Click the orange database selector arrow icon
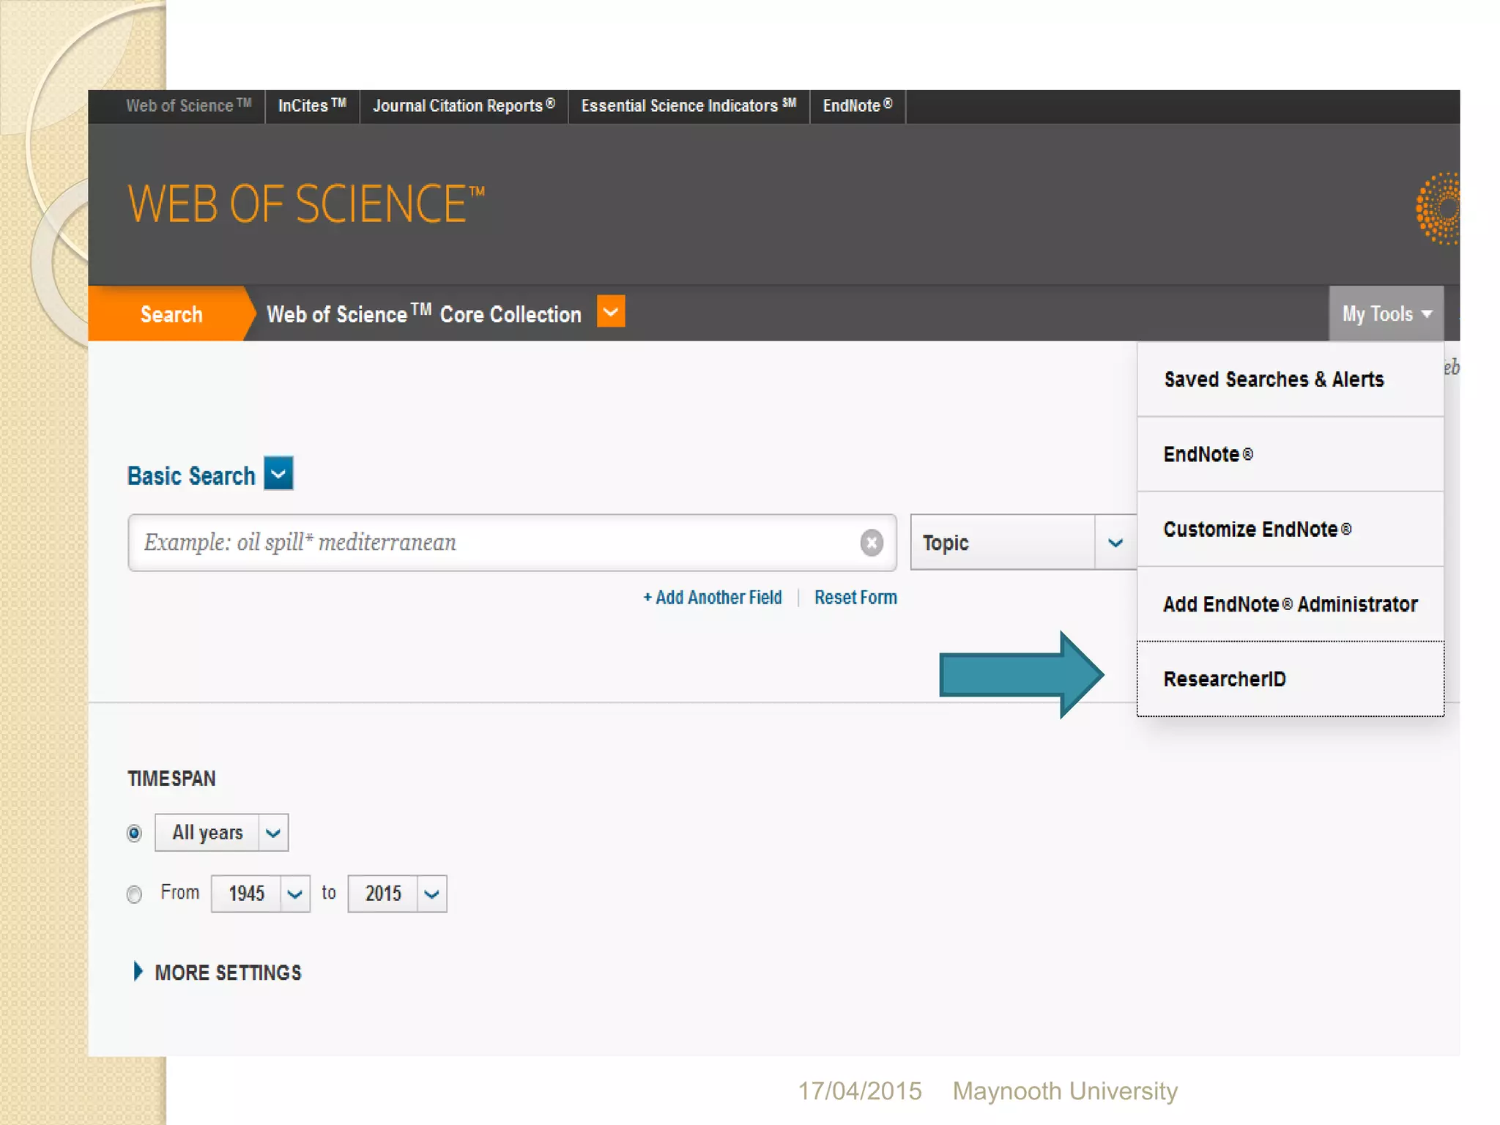 pyautogui.click(x=611, y=312)
